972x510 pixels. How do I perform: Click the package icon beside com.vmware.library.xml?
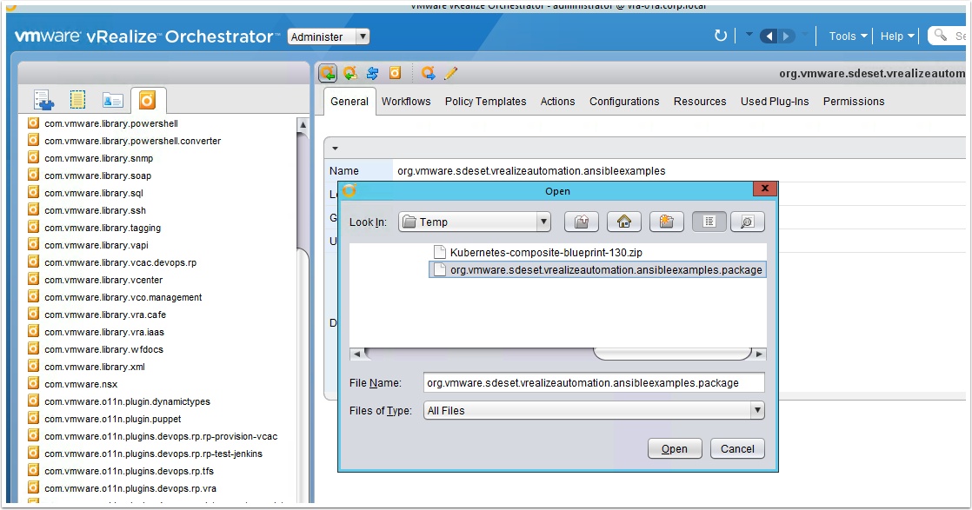pyautogui.click(x=34, y=366)
